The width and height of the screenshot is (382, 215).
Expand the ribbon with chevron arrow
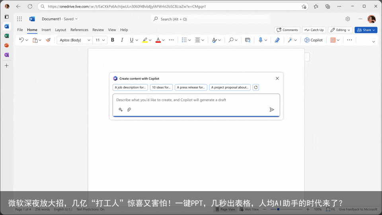pos(374,42)
